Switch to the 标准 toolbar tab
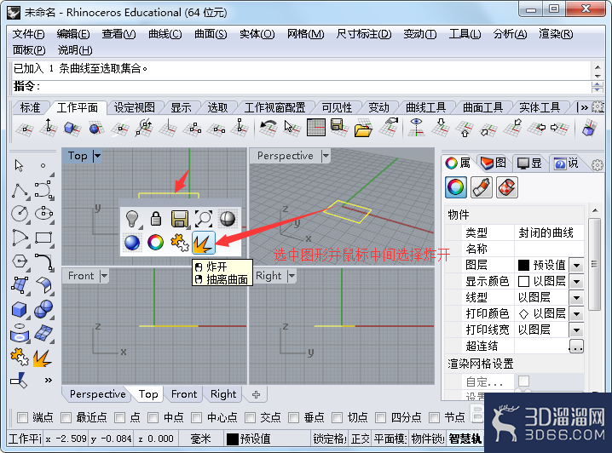Screen dimensions: 612x453 pos(30,107)
